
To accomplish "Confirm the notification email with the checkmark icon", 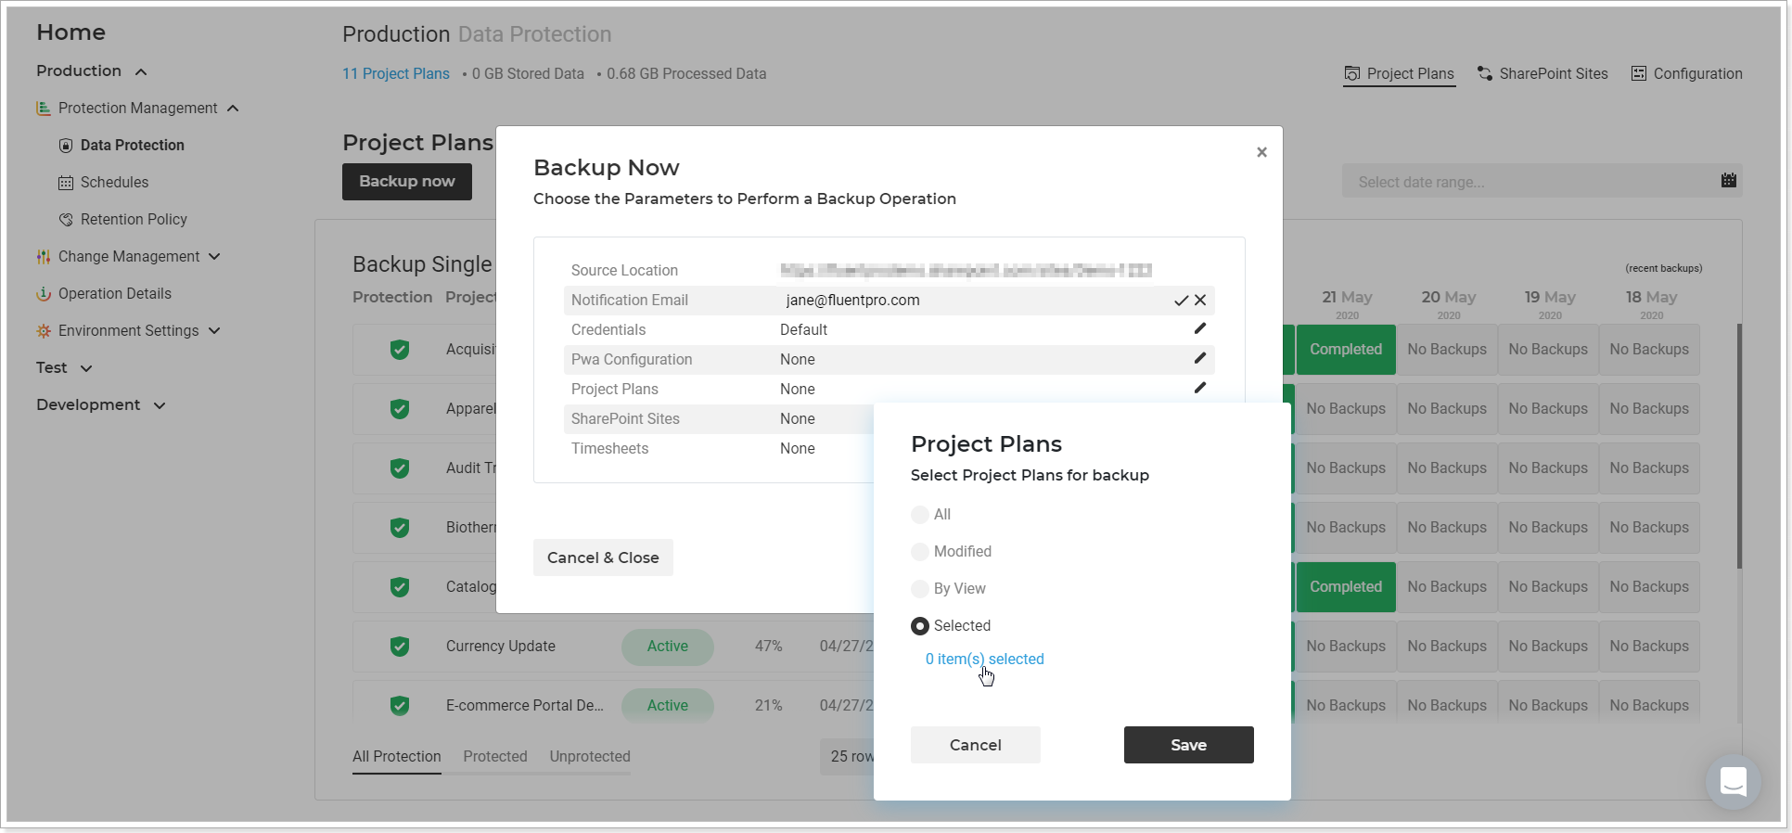I will 1181,301.
